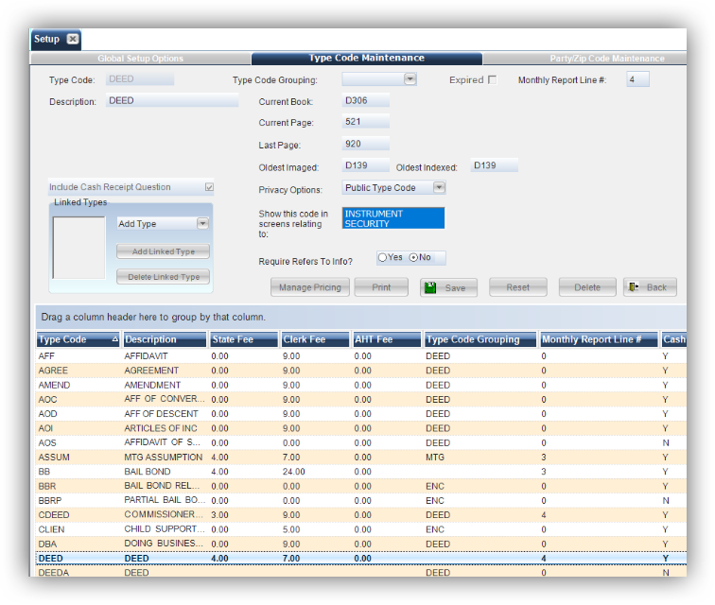Sort by Clerk Fee column header
715x605 pixels.
click(315, 339)
